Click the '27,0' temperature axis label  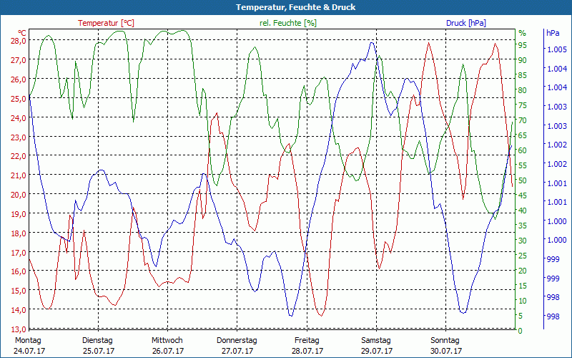click(x=19, y=60)
